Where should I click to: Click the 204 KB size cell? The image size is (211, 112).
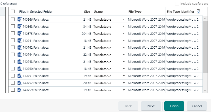click(84, 34)
